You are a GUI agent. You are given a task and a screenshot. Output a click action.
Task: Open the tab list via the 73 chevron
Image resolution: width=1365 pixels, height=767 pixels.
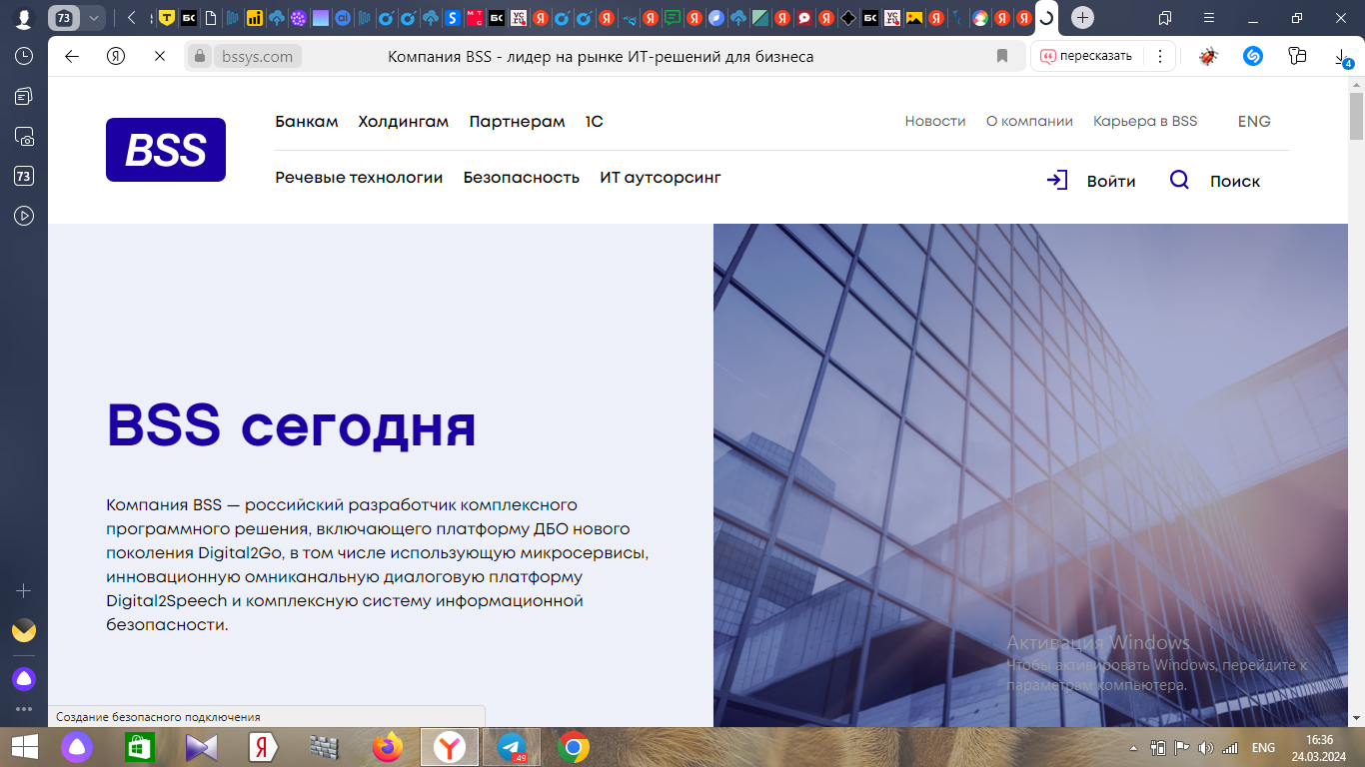click(92, 17)
